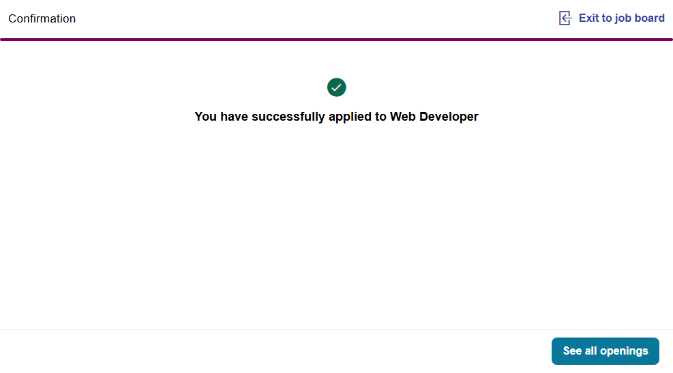This screenshot has width=673, height=373.
Task: Open the Exit to job board link
Action: [621, 18]
